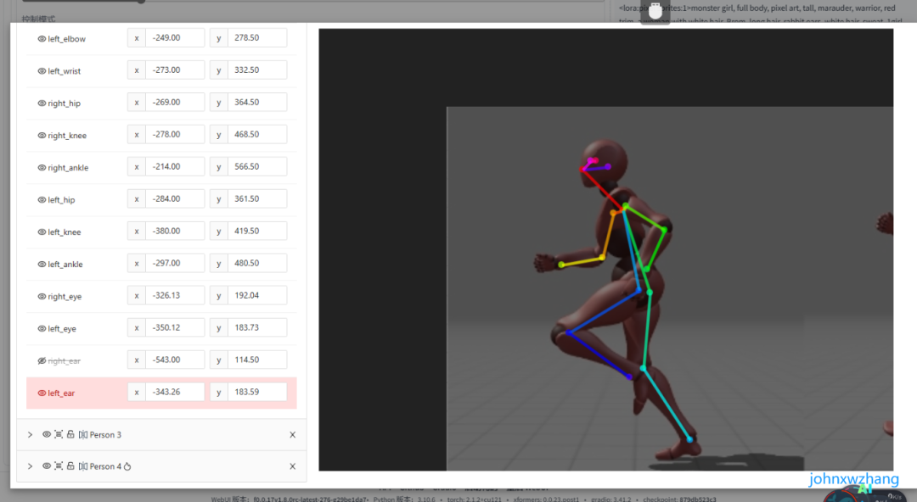Edit right_ear y value 114.50
Image resolution: width=917 pixels, height=502 pixels.
(x=256, y=360)
